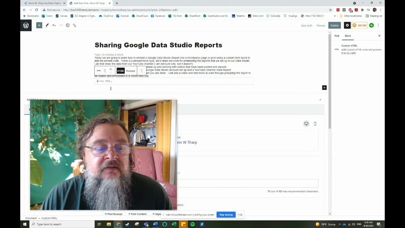Redo the last undone edit

click(61, 25)
